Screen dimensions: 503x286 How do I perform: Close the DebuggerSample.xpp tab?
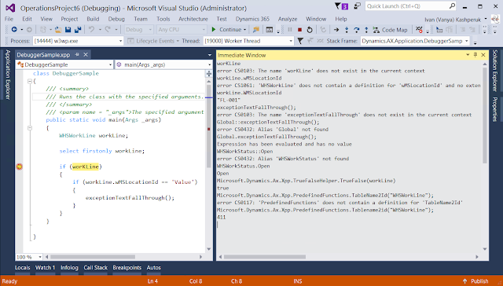[x=86, y=55]
